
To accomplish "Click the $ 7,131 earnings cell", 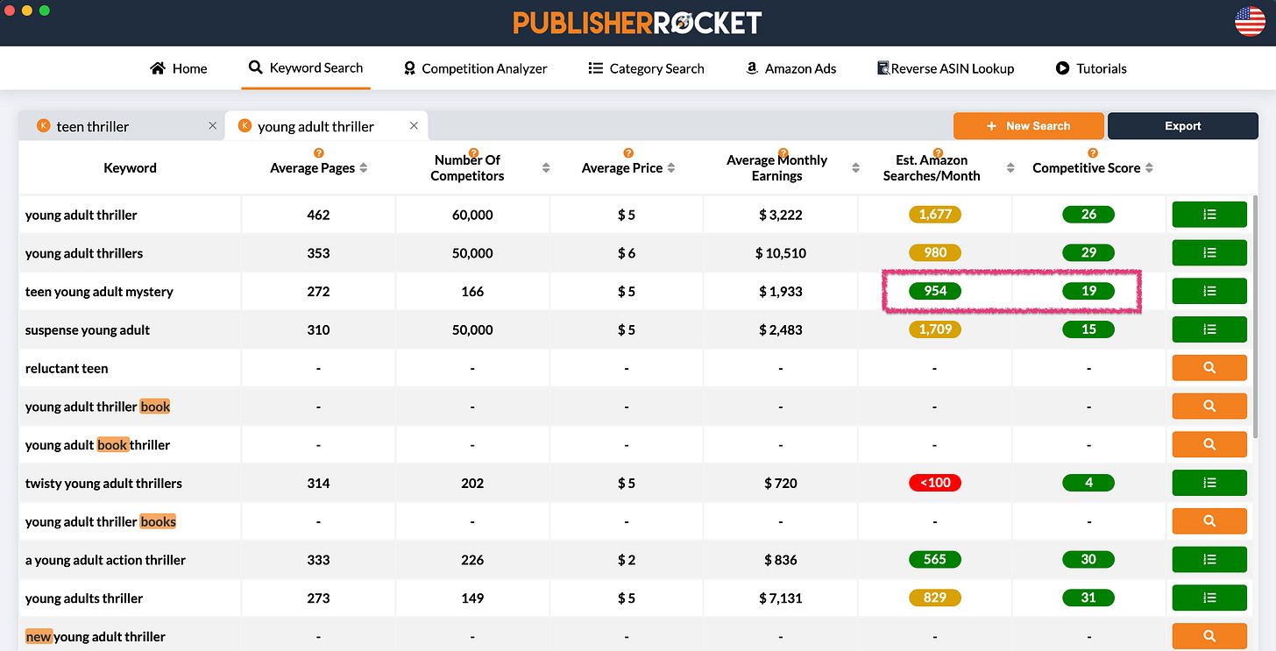I will (x=780, y=598).
